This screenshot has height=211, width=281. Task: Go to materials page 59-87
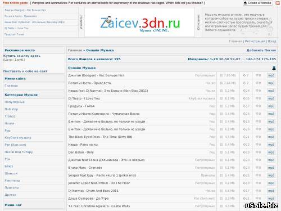(x=235, y=59)
